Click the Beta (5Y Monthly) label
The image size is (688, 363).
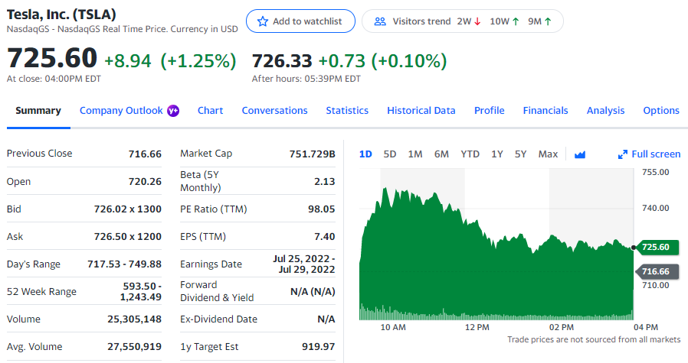click(201, 181)
